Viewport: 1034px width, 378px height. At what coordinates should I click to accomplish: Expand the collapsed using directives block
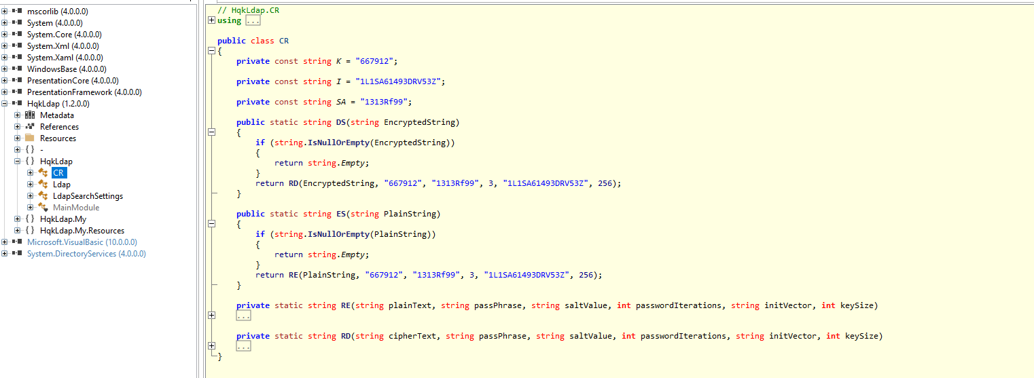[x=211, y=20]
